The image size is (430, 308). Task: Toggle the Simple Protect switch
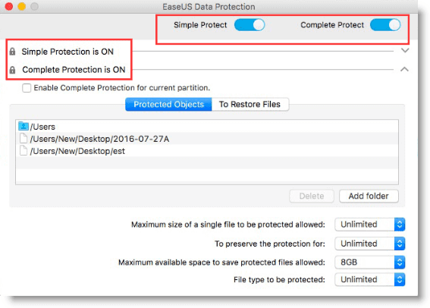pos(250,25)
